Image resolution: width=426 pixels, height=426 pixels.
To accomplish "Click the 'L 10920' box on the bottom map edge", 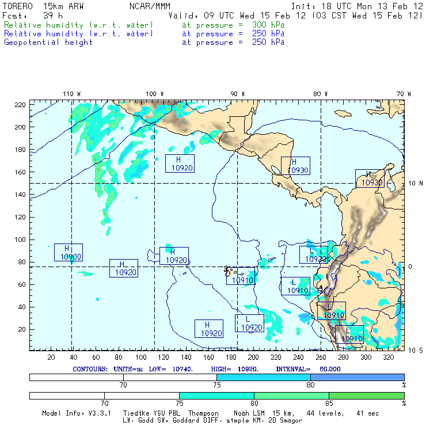I will 249,323.
